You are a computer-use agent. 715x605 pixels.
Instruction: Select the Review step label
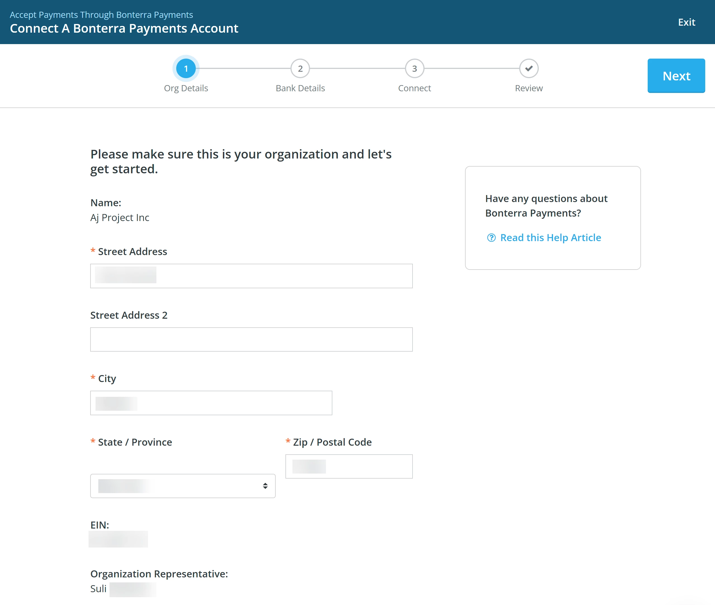tap(528, 88)
